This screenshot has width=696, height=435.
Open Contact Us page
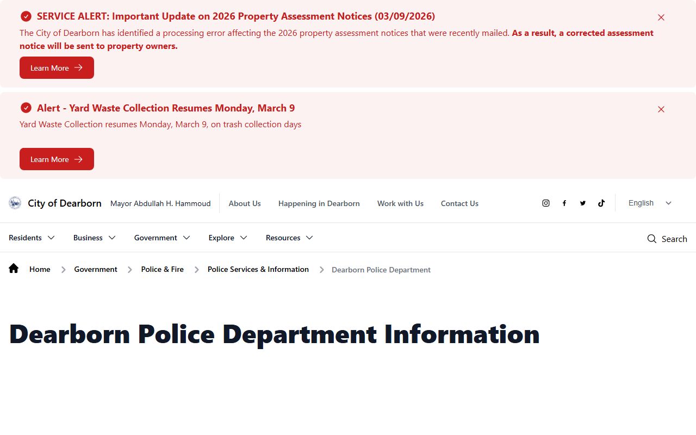point(459,203)
